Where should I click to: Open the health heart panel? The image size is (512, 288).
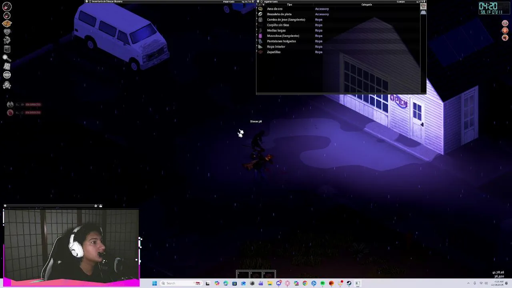(7, 32)
